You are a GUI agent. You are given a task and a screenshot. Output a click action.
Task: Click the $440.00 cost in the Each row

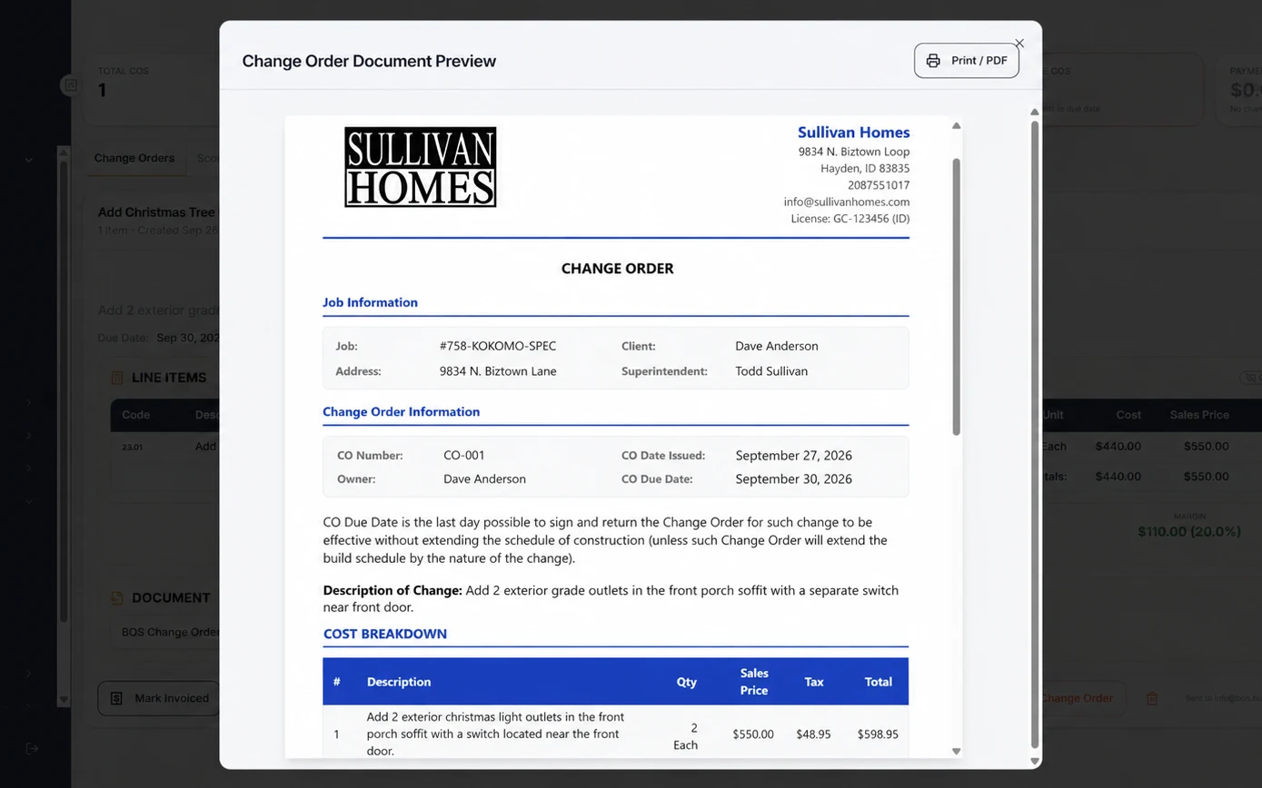pos(1118,446)
